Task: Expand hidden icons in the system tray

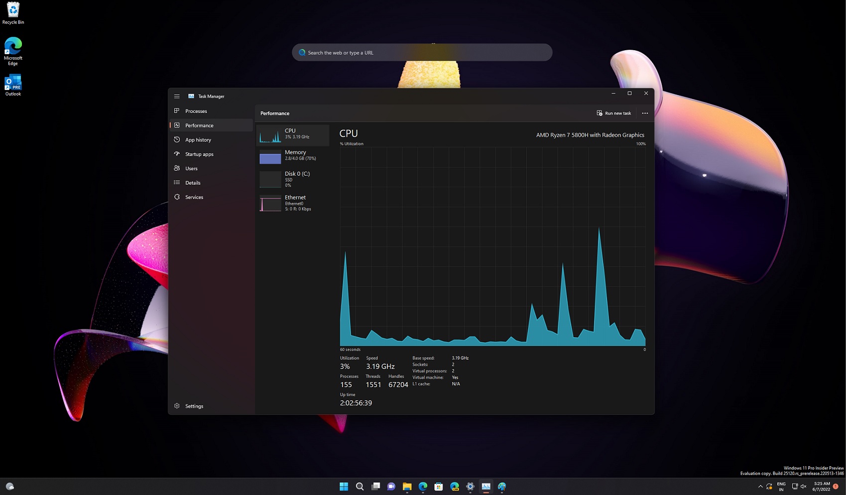Action: point(760,487)
